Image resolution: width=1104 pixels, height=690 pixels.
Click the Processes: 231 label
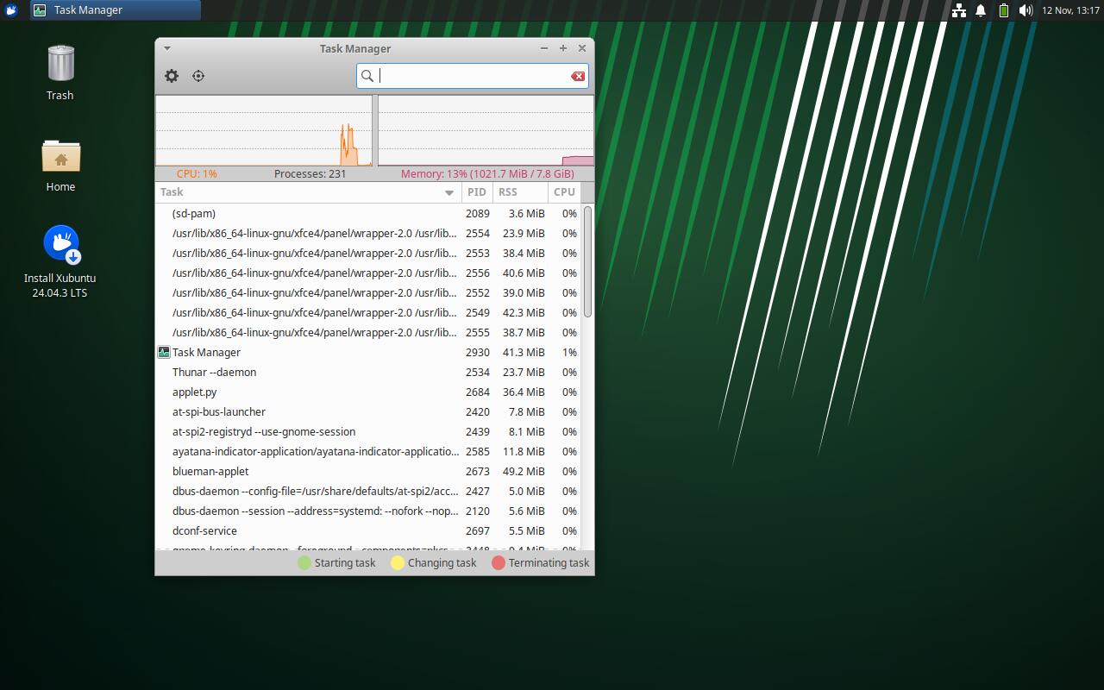310,173
